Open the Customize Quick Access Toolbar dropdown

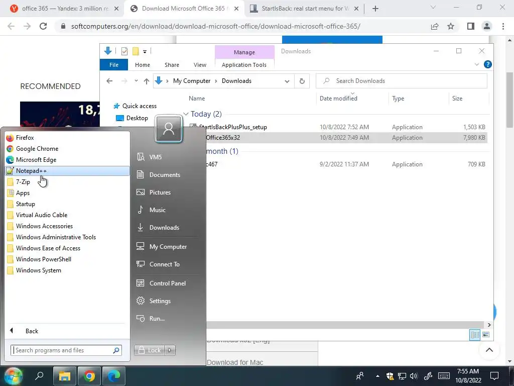coord(145,52)
